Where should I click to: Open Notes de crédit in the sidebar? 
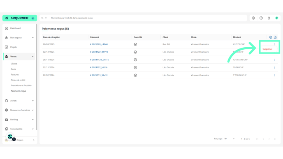tap(18, 80)
